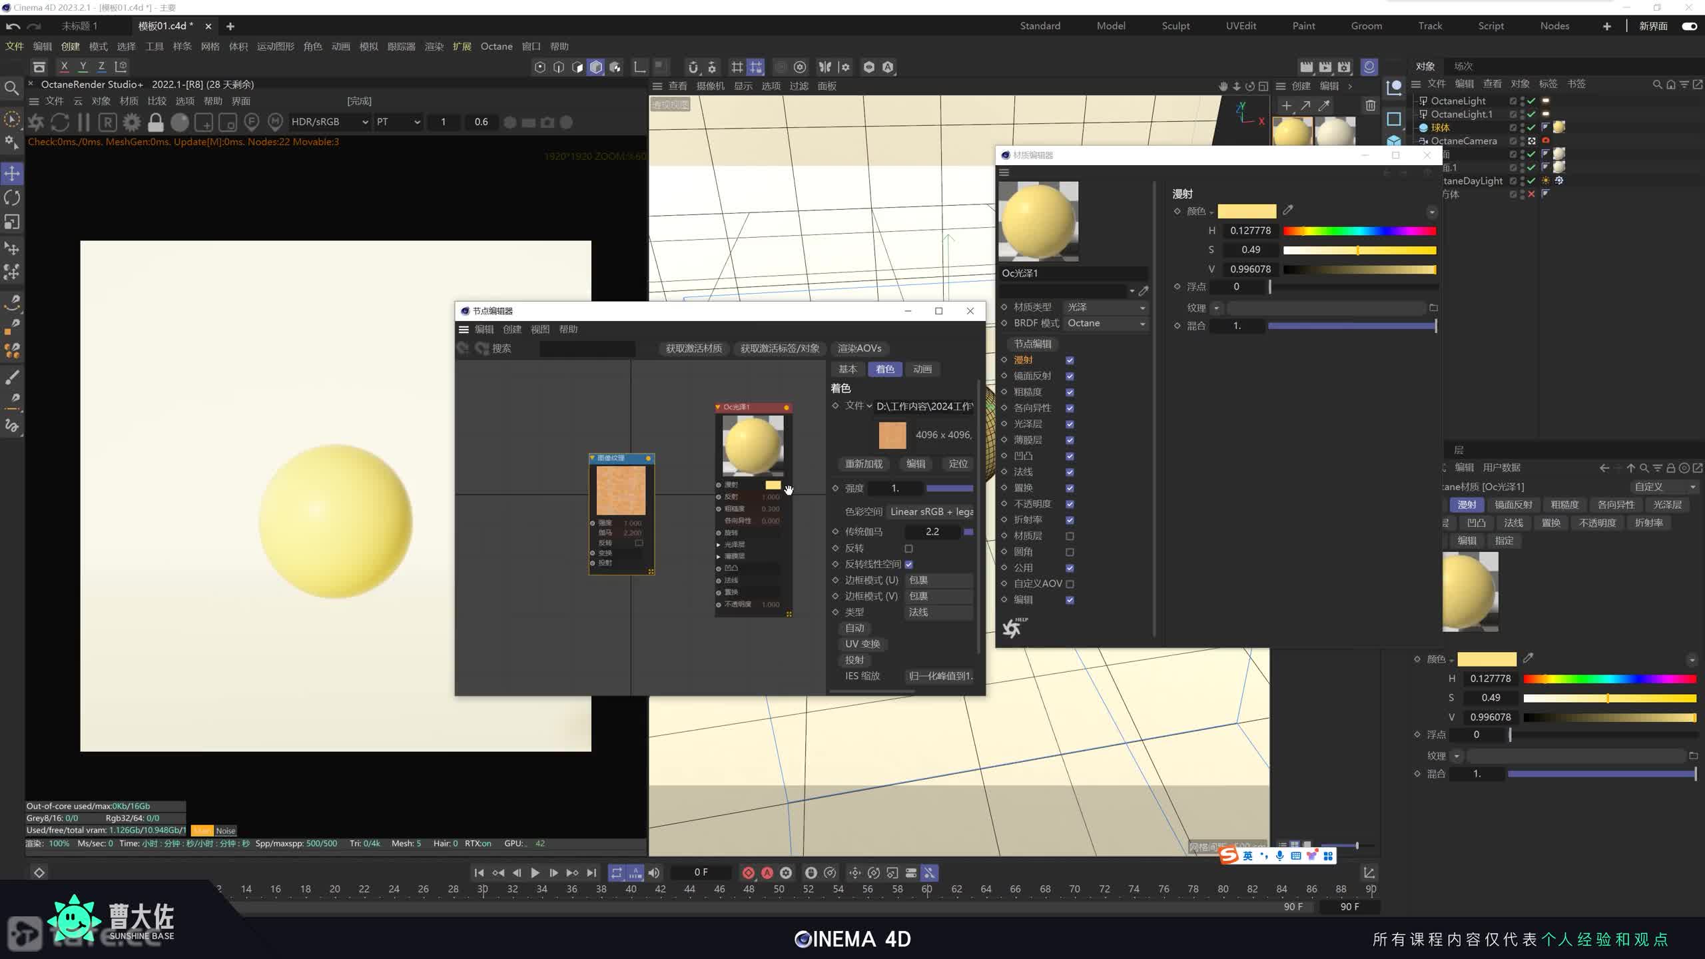Select the Rotate tool in left toolbar
Viewport: 1705px width, 959px height.
12,198
